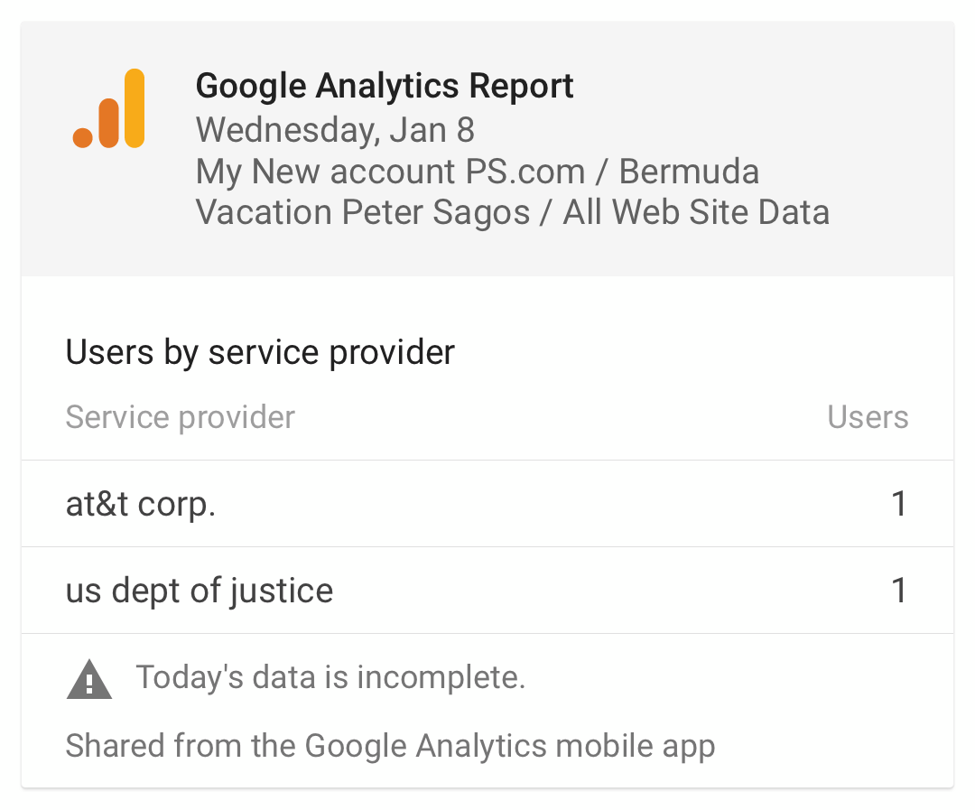Click Shared from the Google Analytics mobile app
Viewport: 975px width, 810px height.
point(391,746)
